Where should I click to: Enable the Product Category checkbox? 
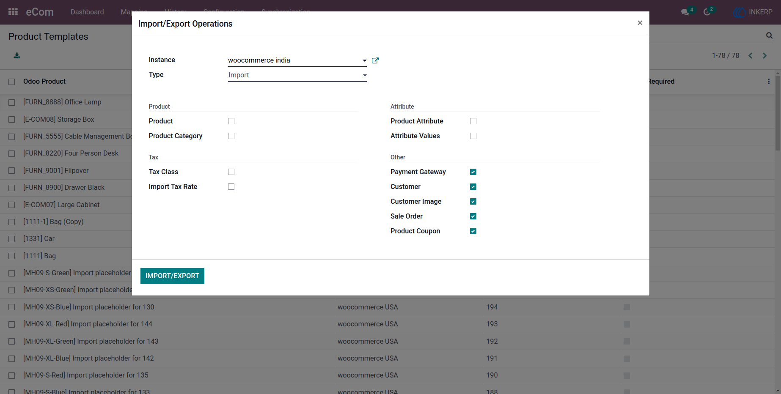pos(231,136)
